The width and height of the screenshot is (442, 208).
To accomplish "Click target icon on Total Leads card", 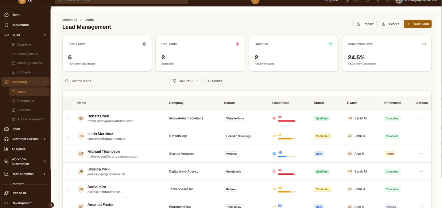I will pos(144,44).
